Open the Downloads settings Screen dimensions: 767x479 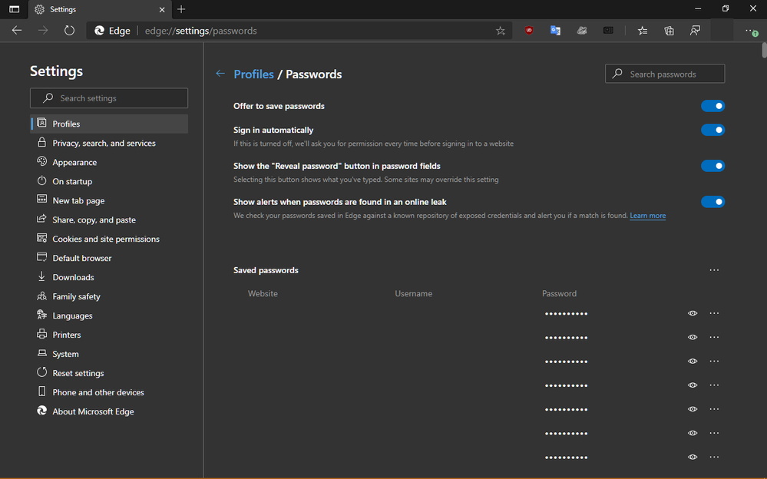click(x=109, y=277)
